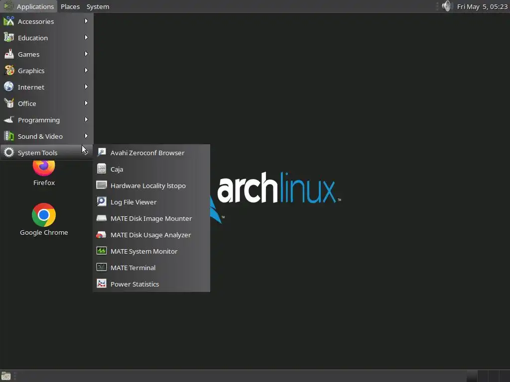Select the Graphics category label
This screenshot has height=382, width=510.
coord(31,71)
